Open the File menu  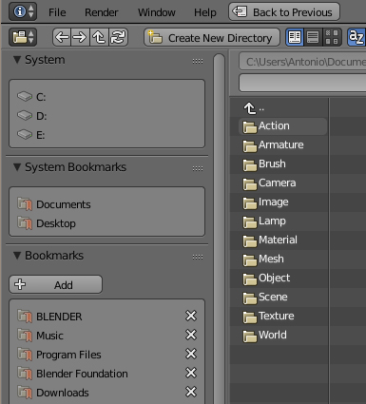pyautogui.click(x=57, y=12)
